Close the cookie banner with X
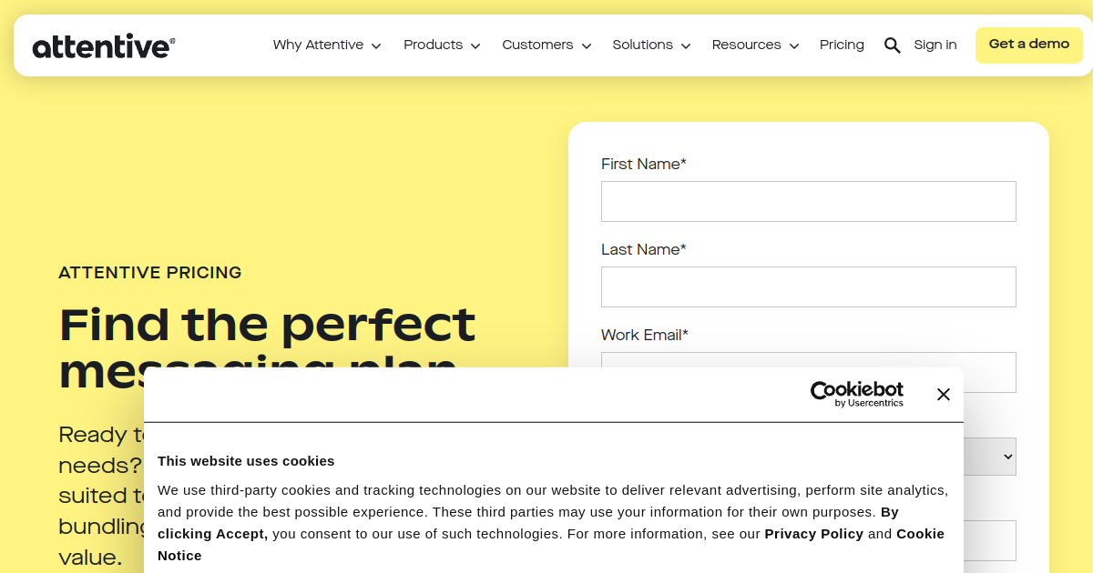 [x=943, y=394]
